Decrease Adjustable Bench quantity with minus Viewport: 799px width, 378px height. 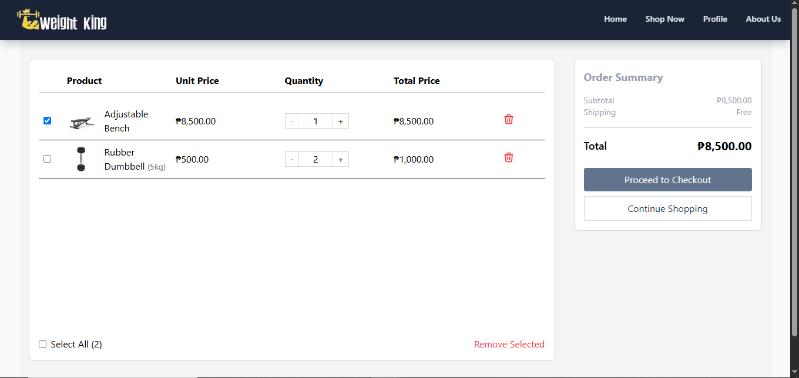(x=292, y=122)
